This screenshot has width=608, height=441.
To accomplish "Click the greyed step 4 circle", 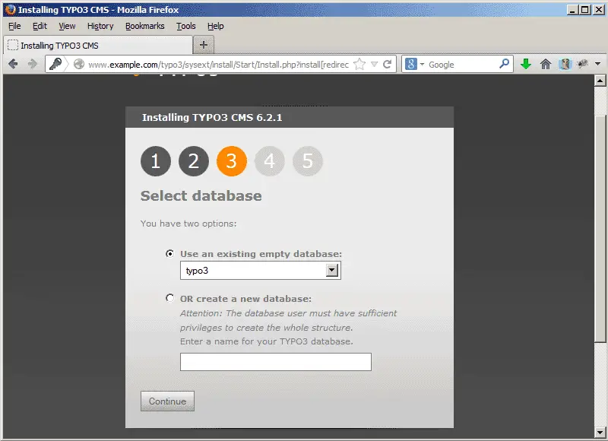I will pos(270,161).
